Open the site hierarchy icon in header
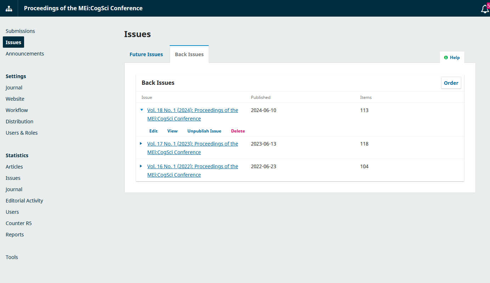The width and height of the screenshot is (490, 283). 9,8
